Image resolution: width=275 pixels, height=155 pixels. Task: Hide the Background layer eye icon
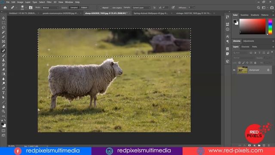[234, 70]
